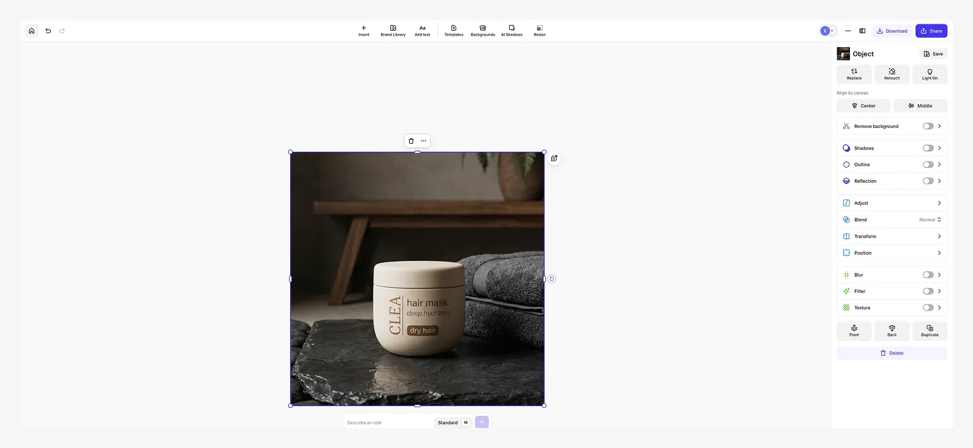
Task: Click the Object thumbnail in panel header
Action: (x=843, y=54)
